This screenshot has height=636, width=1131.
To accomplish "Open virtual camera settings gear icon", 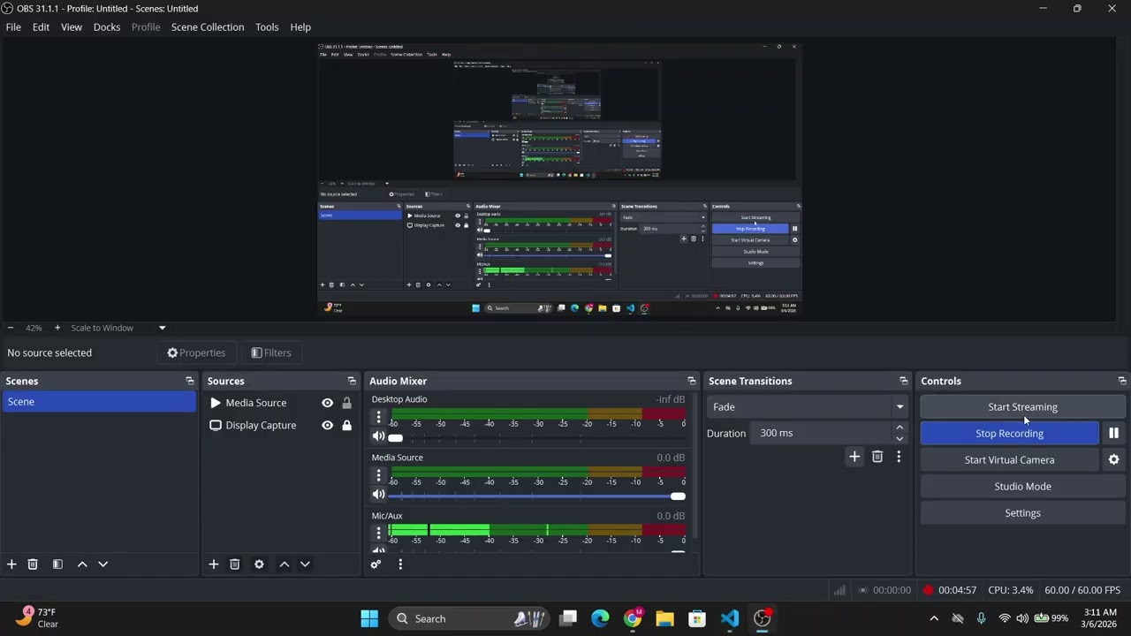I will 1113,460.
